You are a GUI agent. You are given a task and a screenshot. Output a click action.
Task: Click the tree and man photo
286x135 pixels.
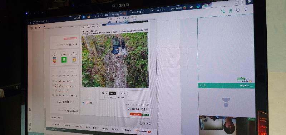pyautogui.click(x=115, y=60)
